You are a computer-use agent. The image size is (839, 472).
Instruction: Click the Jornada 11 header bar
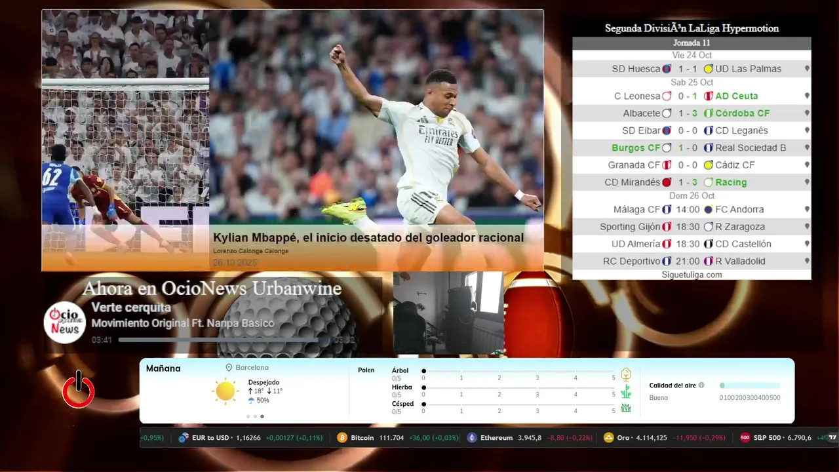pyautogui.click(x=692, y=43)
